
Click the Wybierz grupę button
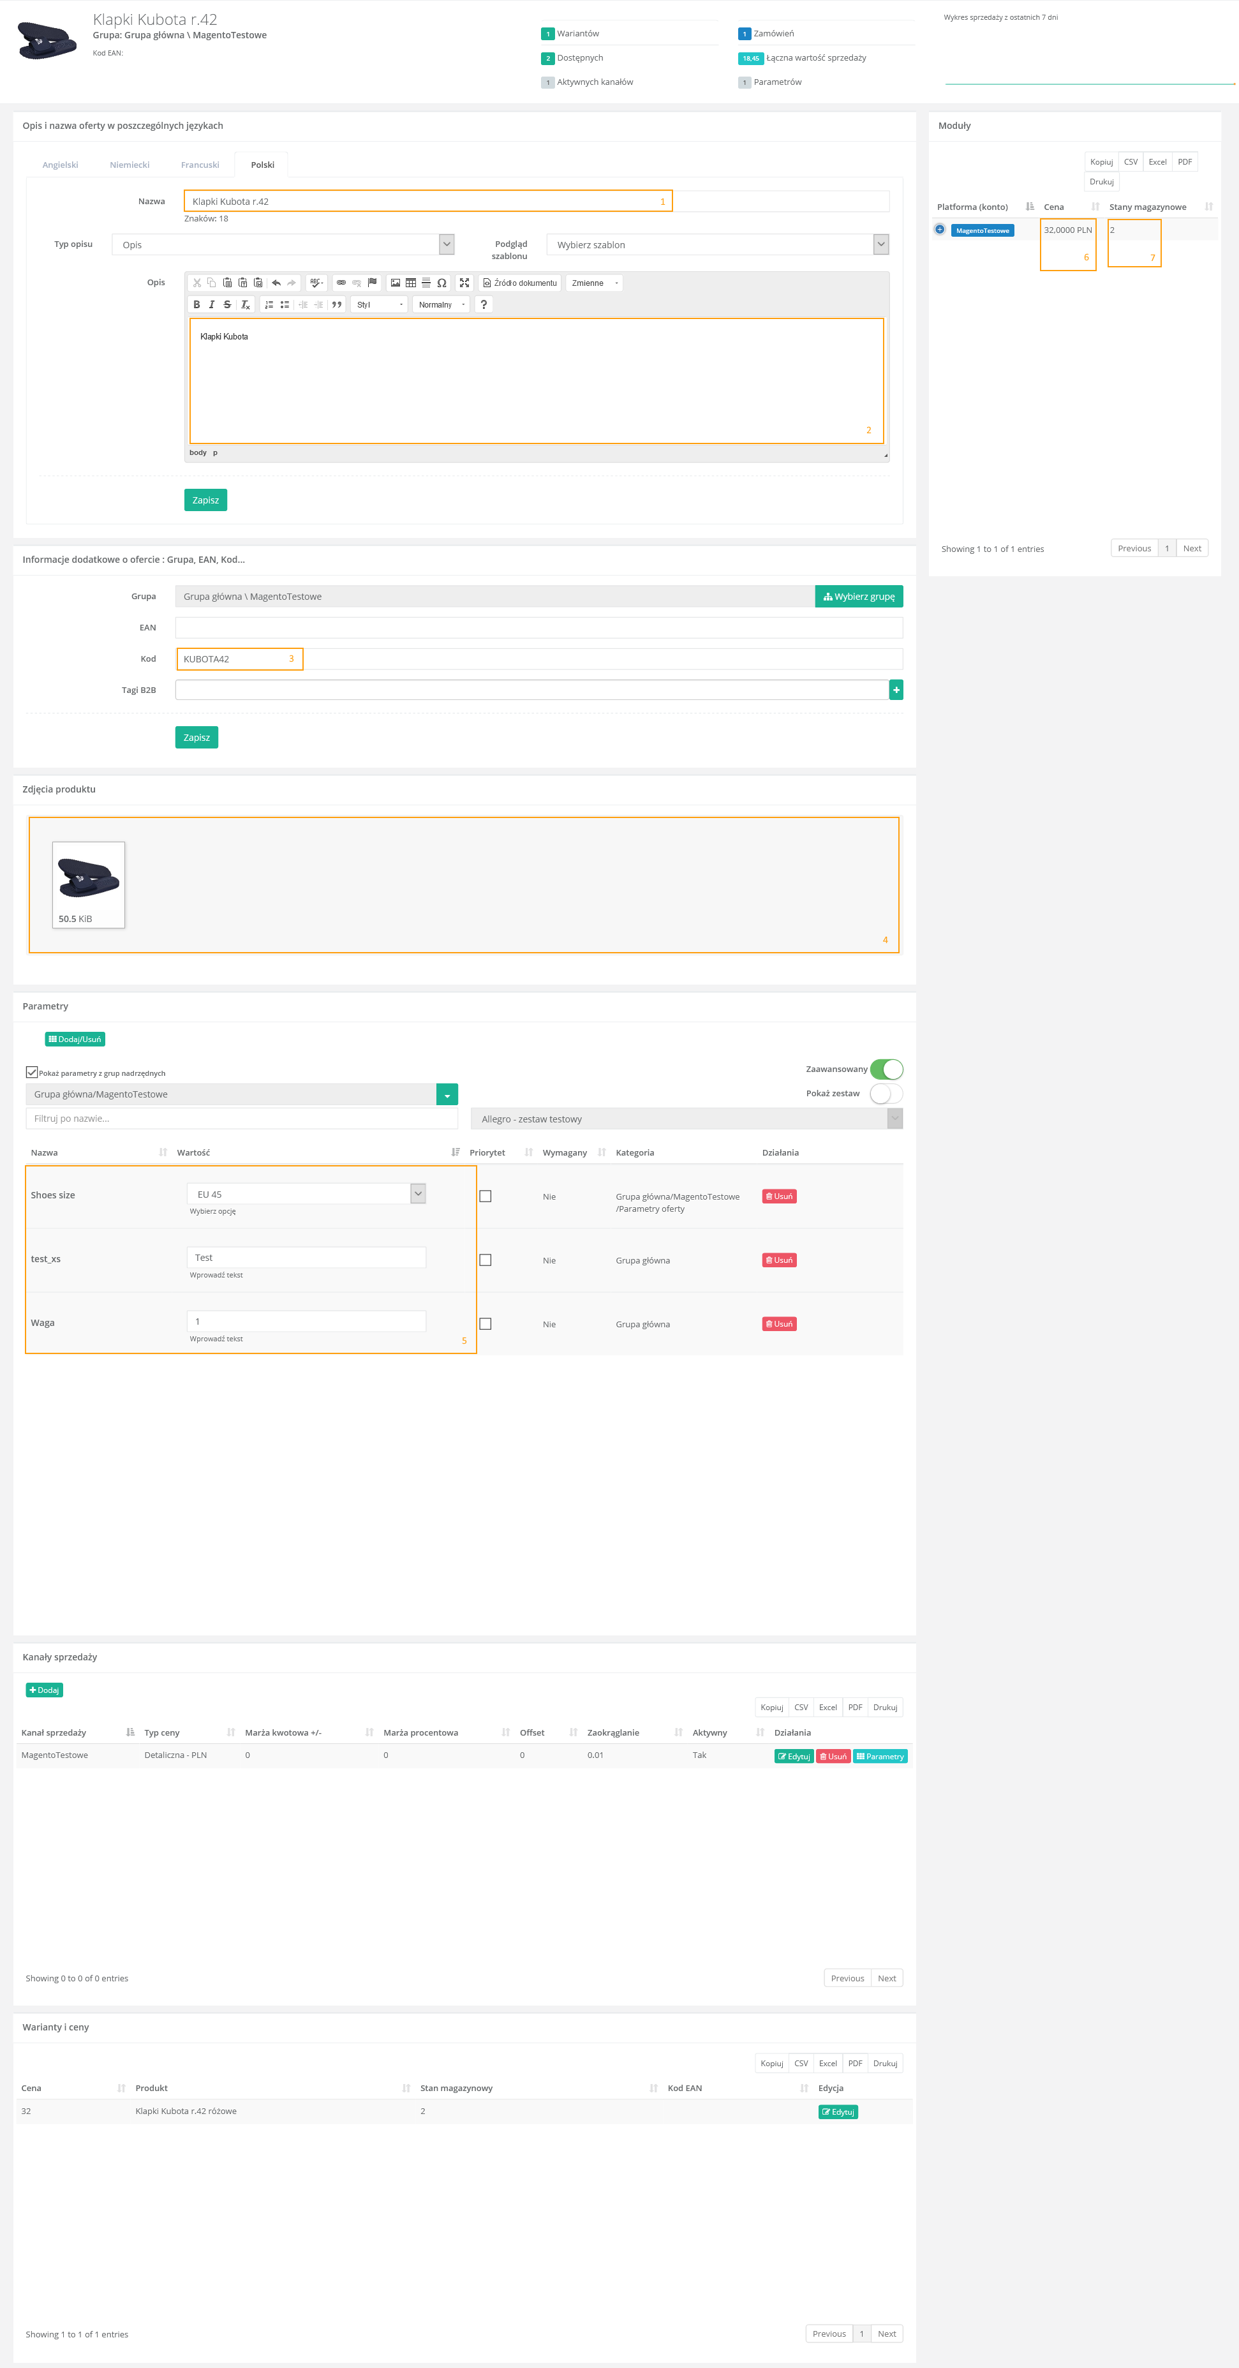[859, 597]
